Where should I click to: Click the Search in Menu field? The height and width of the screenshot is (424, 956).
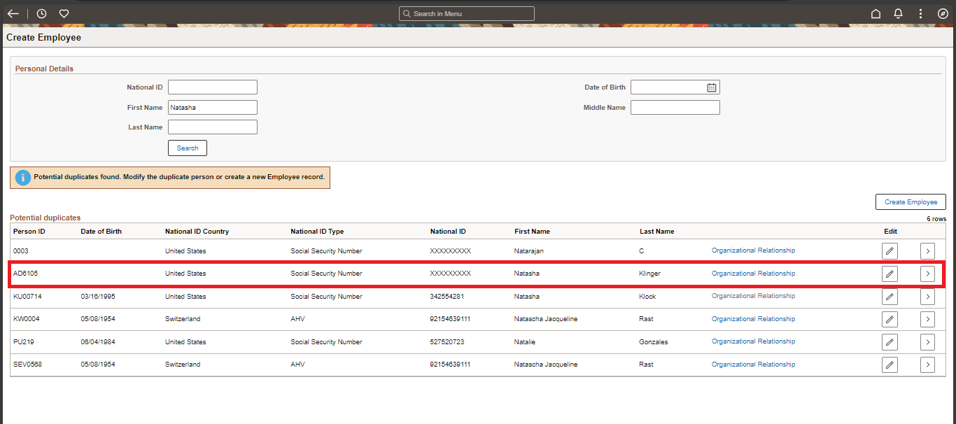466,13
